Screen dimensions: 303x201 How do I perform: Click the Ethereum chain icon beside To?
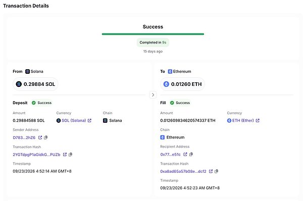point(170,72)
